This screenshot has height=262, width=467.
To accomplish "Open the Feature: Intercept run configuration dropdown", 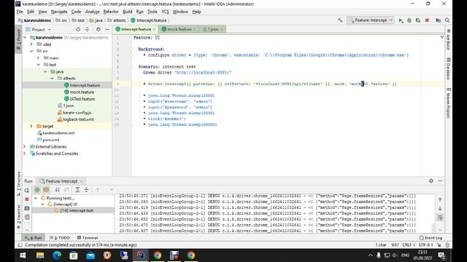I will coord(371,20).
